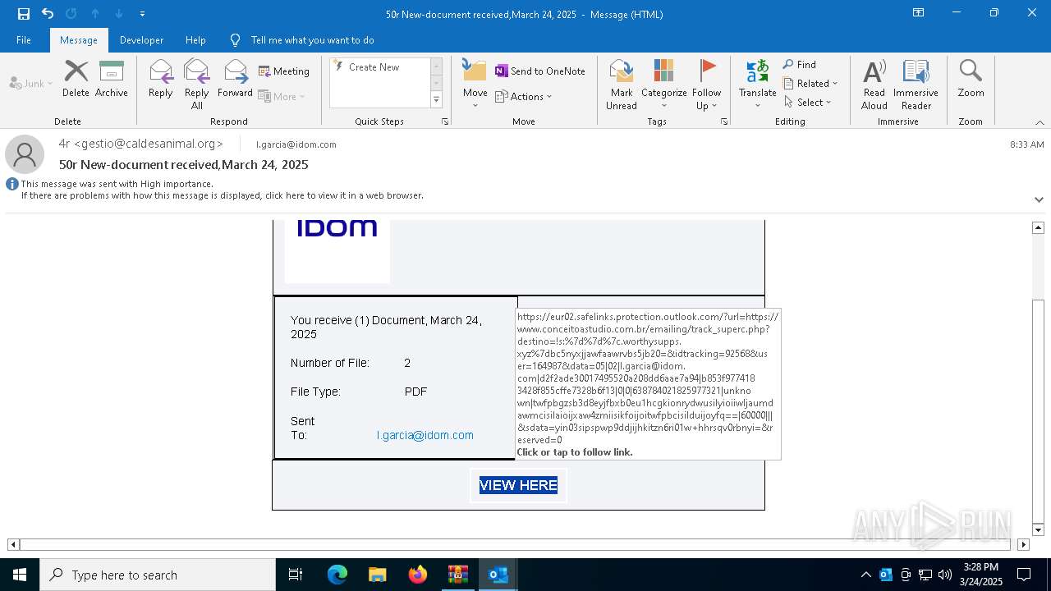Open Immersive Reader

point(916,85)
